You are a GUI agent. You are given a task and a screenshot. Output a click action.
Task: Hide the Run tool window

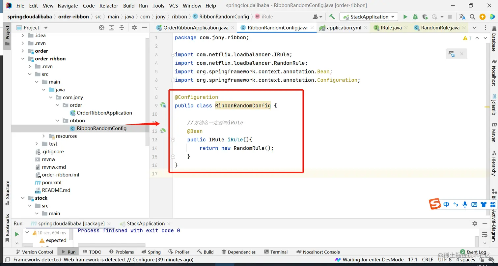(484, 223)
